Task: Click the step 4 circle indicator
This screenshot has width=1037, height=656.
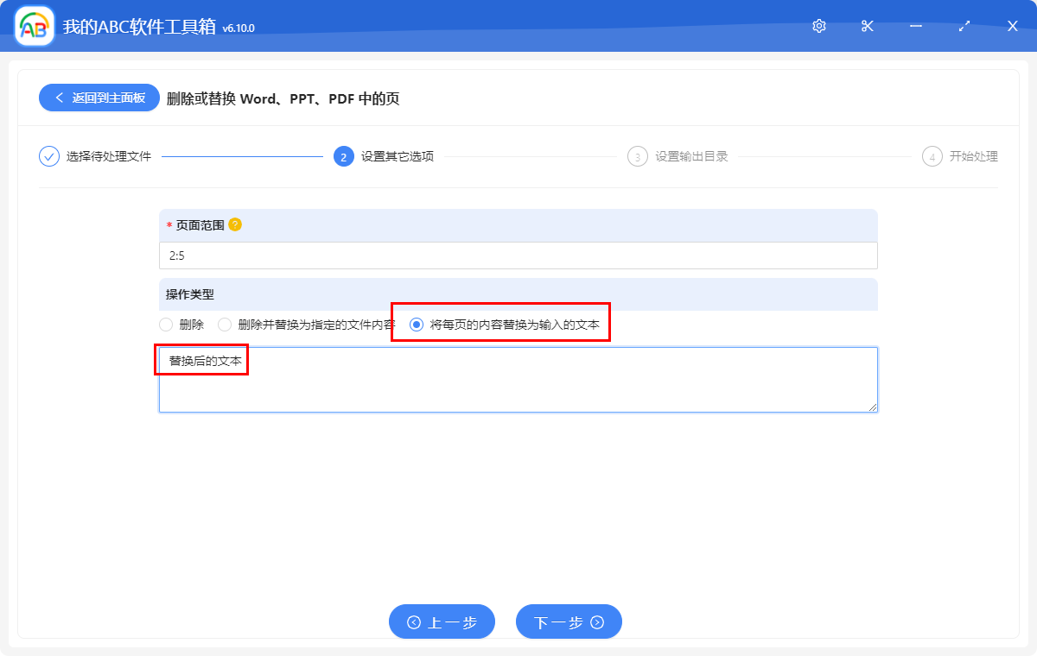Action: pyautogui.click(x=932, y=156)
